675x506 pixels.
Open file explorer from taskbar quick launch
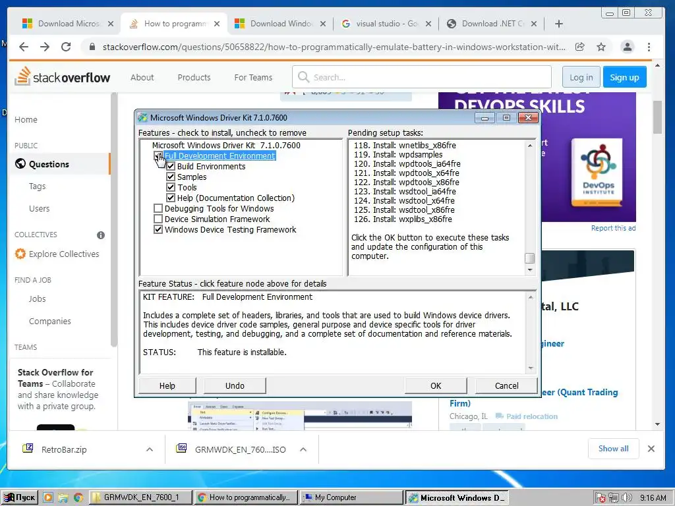(x=63, y=497)
